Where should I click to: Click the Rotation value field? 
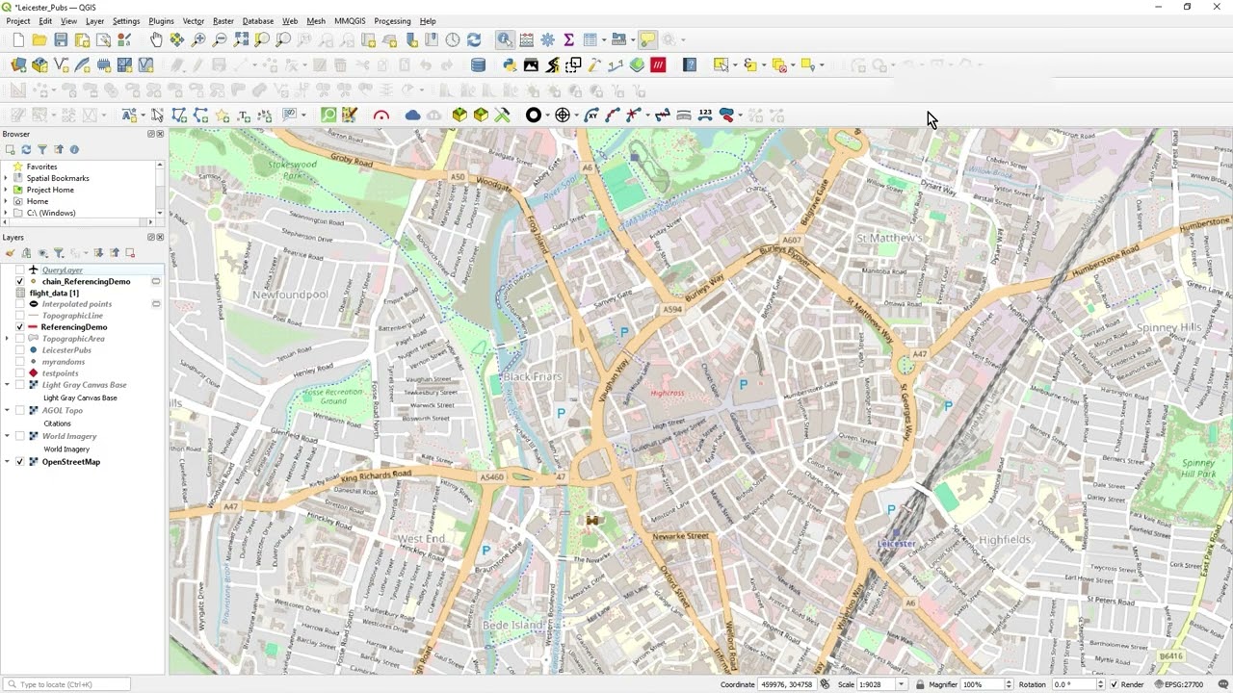tap(1075, 684)
